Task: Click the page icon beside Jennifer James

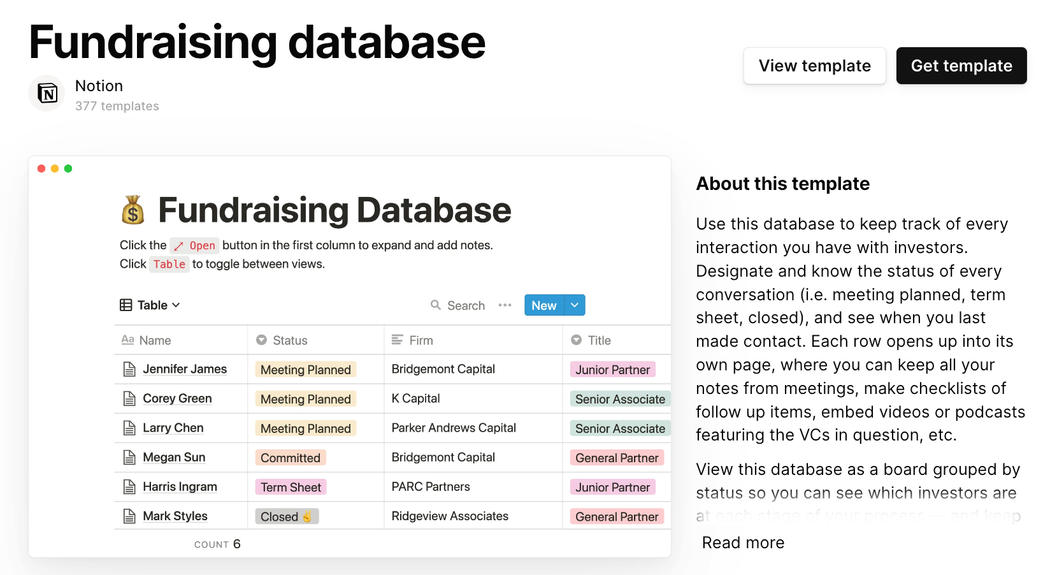Action: tap(129, 369)
